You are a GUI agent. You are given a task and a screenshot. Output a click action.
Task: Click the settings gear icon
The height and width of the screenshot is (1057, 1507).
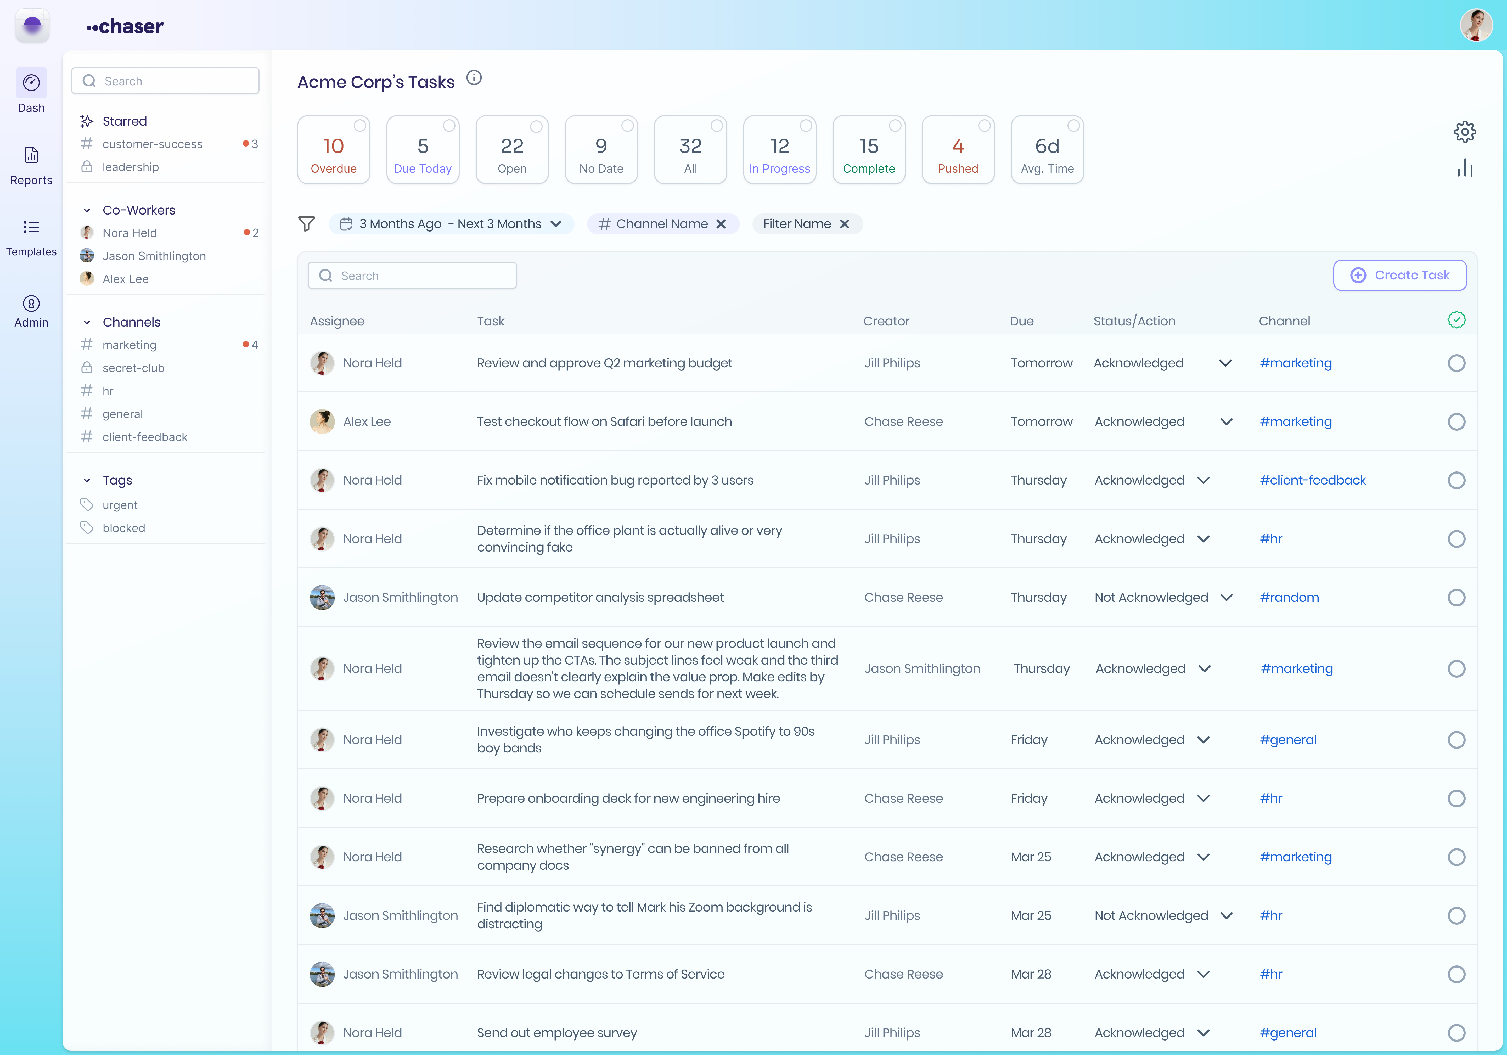click(x=1464, y=132)
